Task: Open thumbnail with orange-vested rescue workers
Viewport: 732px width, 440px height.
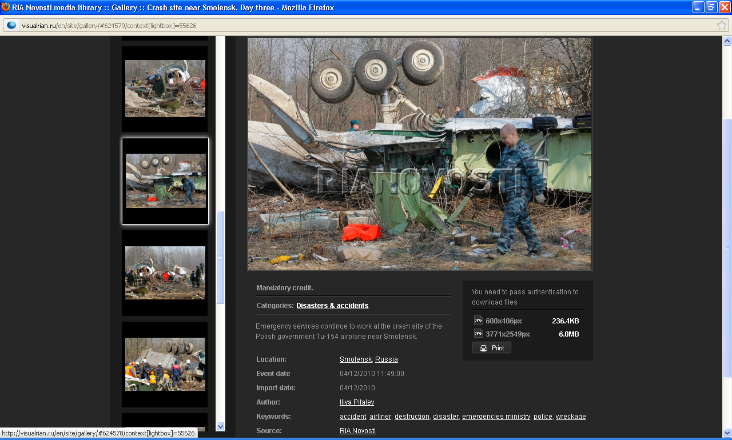Action: tap(165, 364)
